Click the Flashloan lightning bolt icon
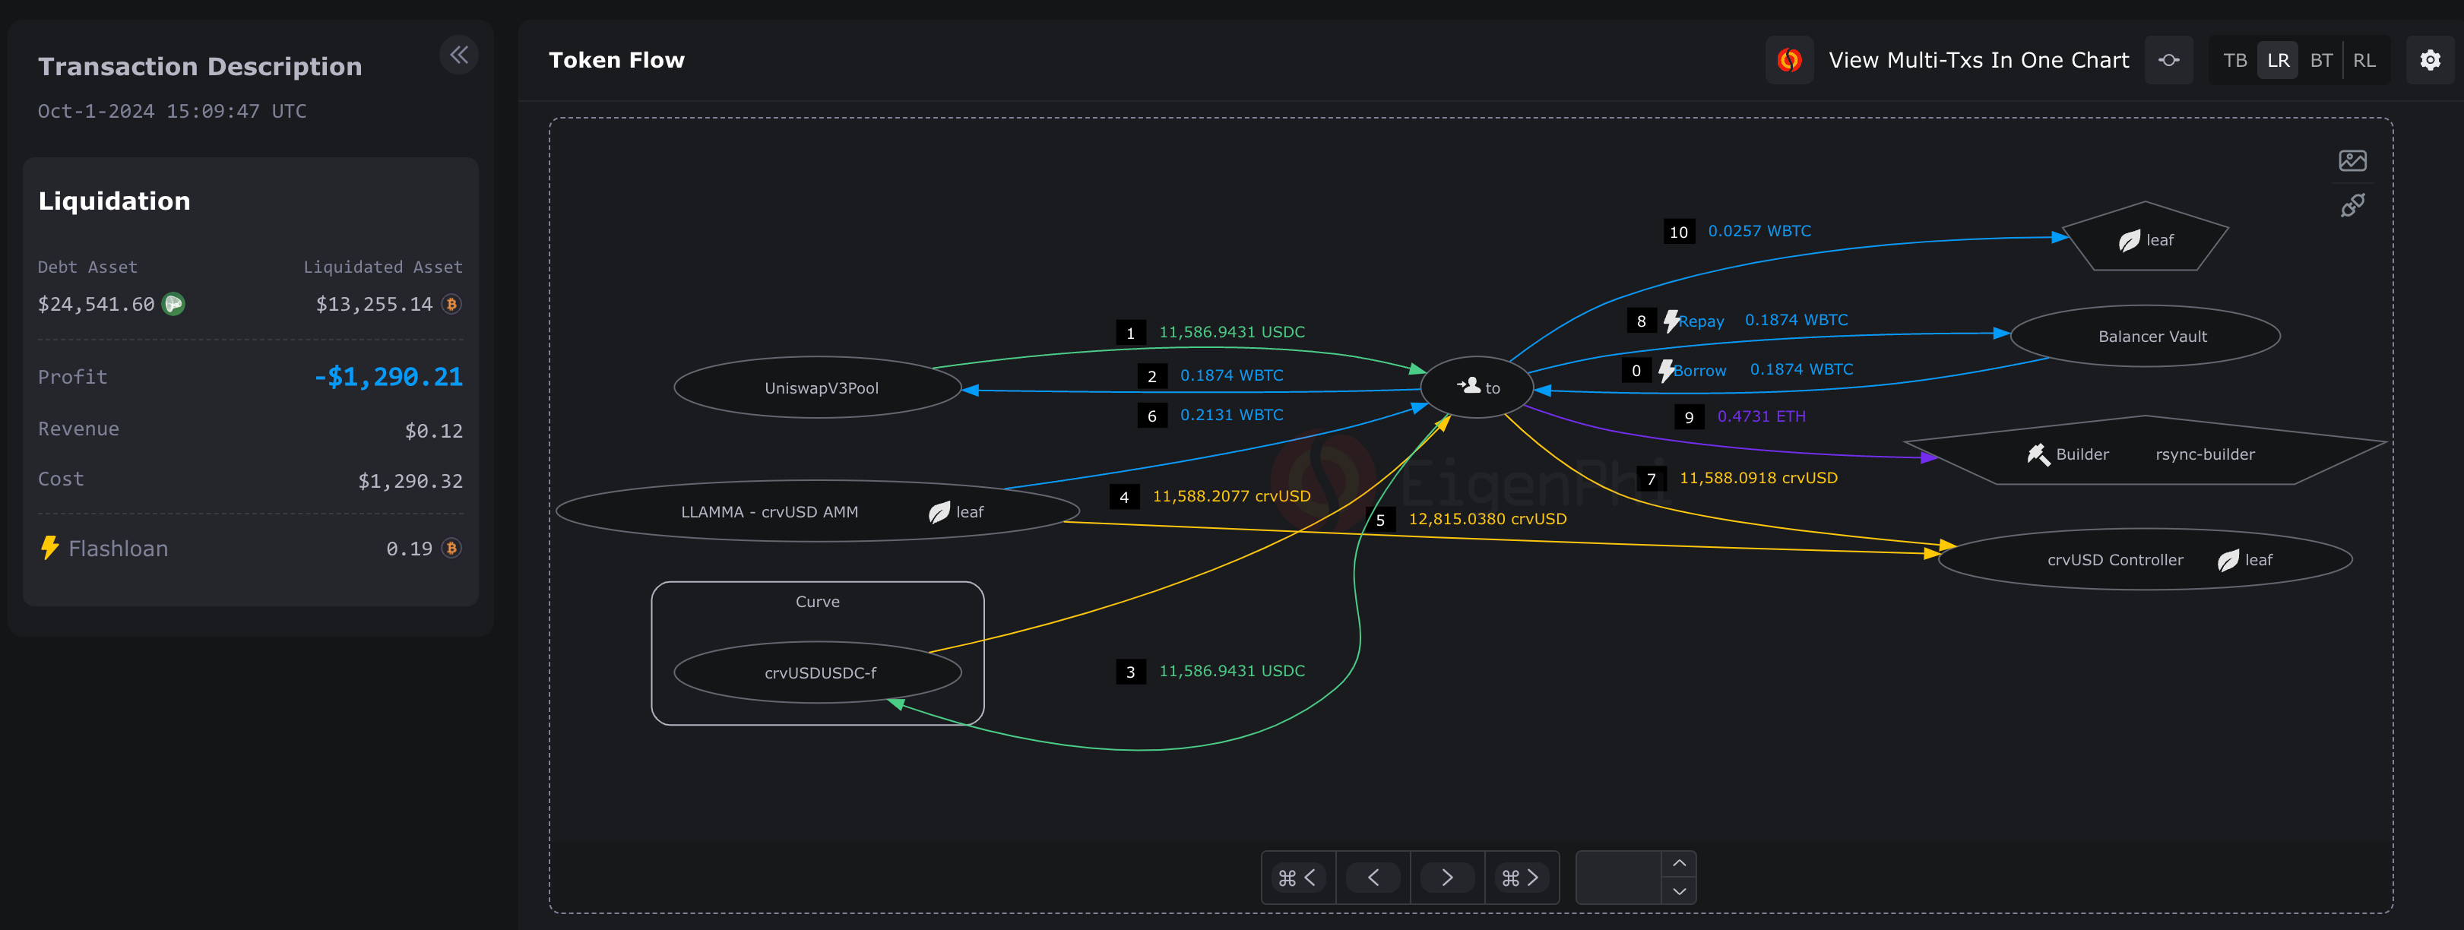This screenshot has width=2464, height=930. (49, 548)
